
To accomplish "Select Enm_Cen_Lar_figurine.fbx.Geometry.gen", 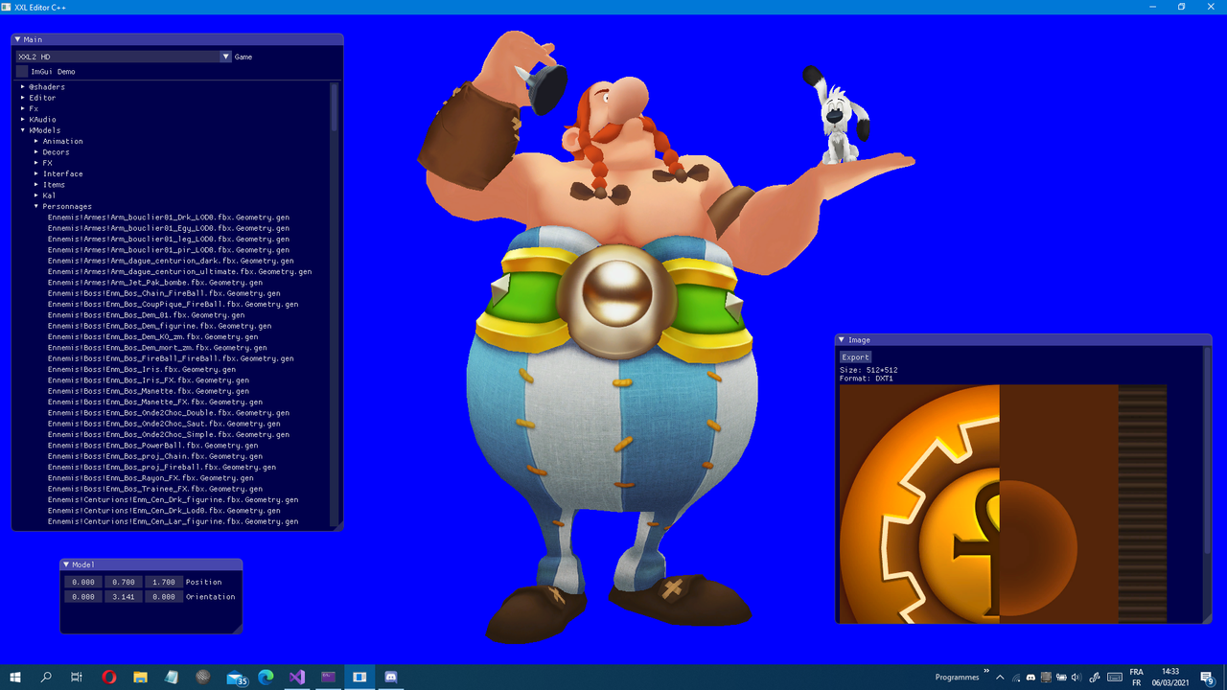I will (174, 521).
